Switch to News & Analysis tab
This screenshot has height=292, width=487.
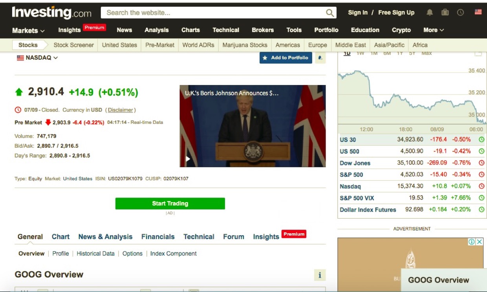[x=105, y=237]
